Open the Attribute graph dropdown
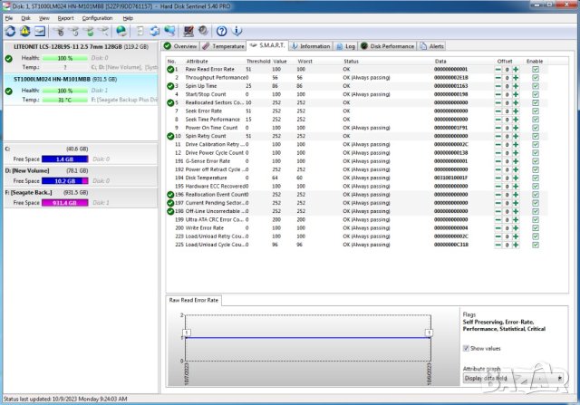The width and height of the screenshot is (580, 405). coord(512,378)
